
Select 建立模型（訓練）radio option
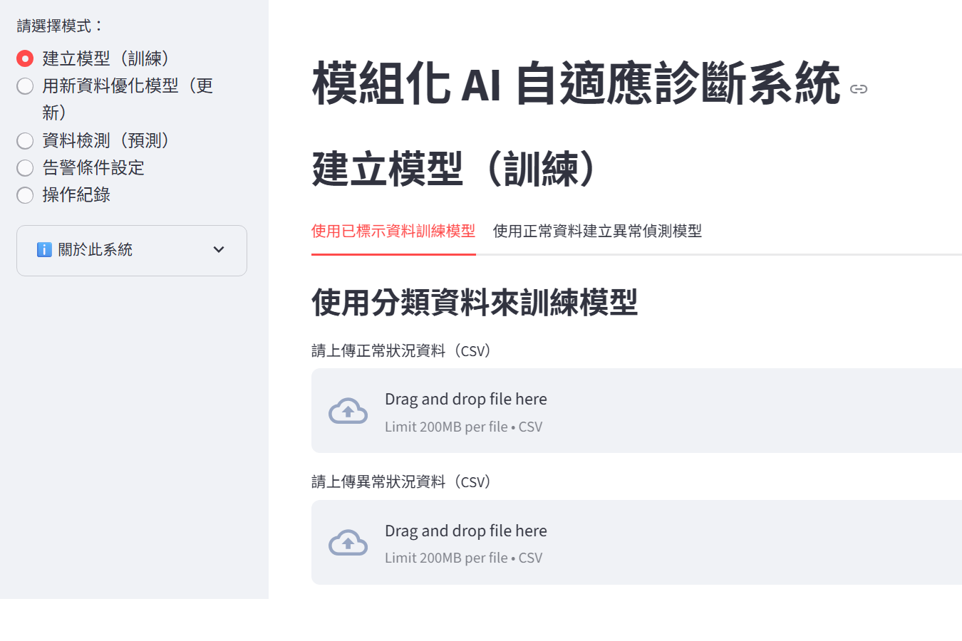pyautogui.click(x=25, y=58)
